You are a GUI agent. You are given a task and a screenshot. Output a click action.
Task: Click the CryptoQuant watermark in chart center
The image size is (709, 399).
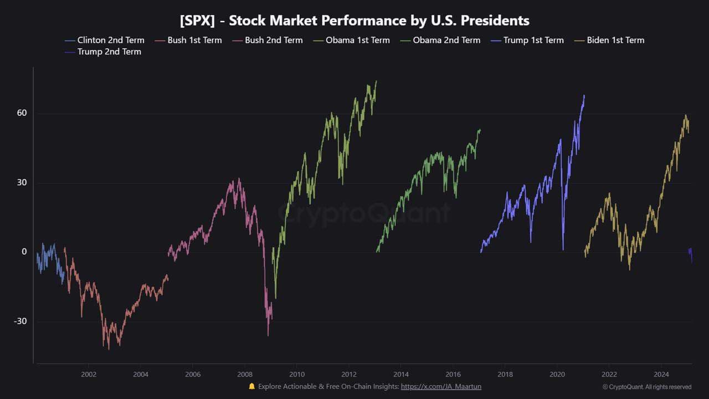(364, 212)
